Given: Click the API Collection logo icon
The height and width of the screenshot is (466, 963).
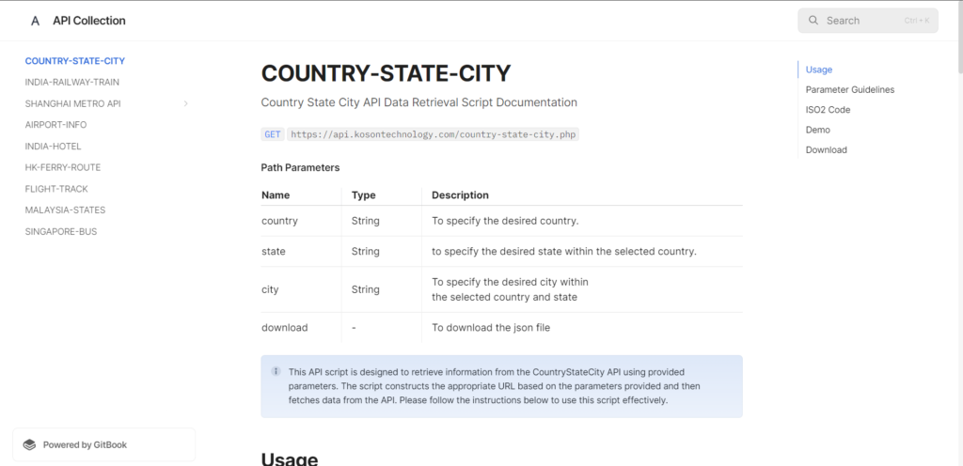Looking at the screenshot, I should tap(35, 21).
